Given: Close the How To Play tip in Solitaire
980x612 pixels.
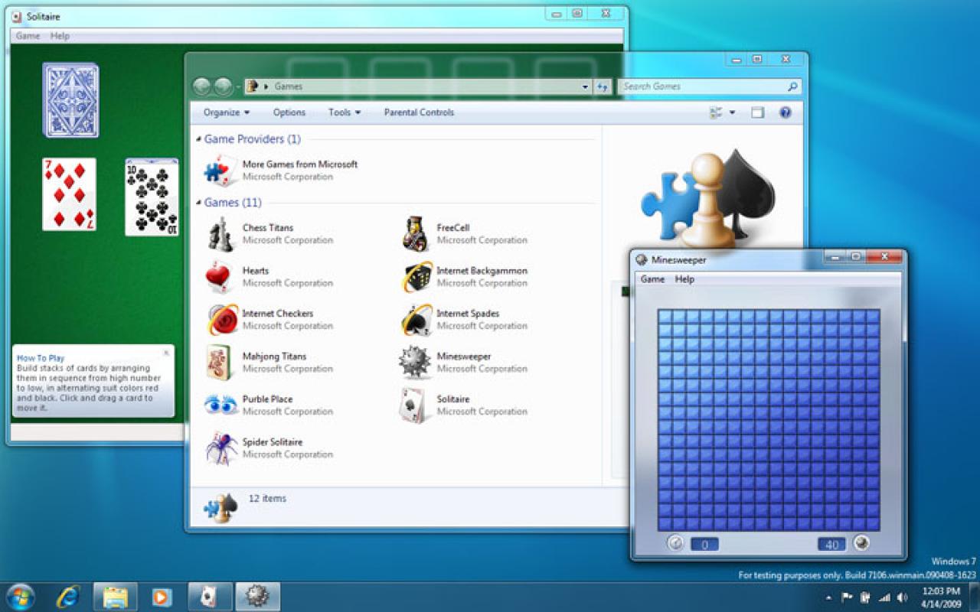Looking at the screenshot, I should [x=166, y=353].
